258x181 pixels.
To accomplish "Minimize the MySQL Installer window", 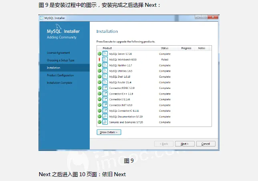I will [198, 17].
